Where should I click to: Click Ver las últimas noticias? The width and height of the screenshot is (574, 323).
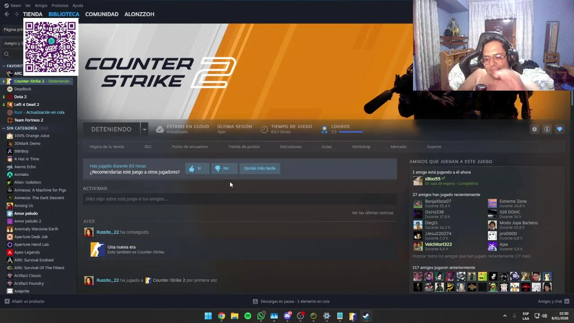(372, 213)
